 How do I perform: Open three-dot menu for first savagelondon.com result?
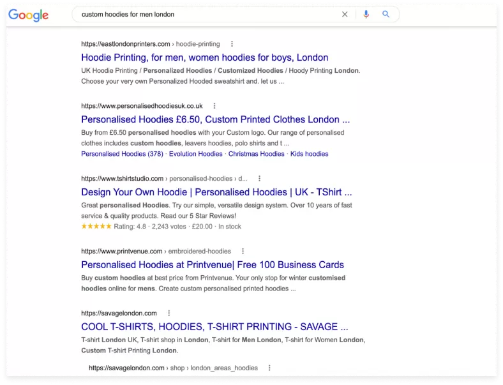[169, 313]
